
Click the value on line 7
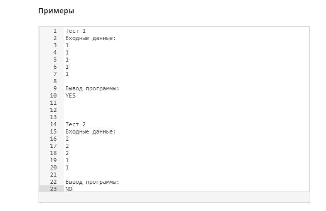(67, 74)
